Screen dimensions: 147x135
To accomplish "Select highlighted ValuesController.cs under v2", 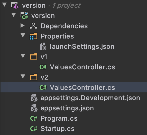I will pyautogui.click(x=73, y=88).
